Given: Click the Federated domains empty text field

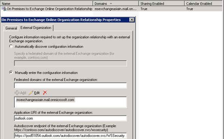Looking at the screenshot, I should pyautogui.click(x=70, y=85).
